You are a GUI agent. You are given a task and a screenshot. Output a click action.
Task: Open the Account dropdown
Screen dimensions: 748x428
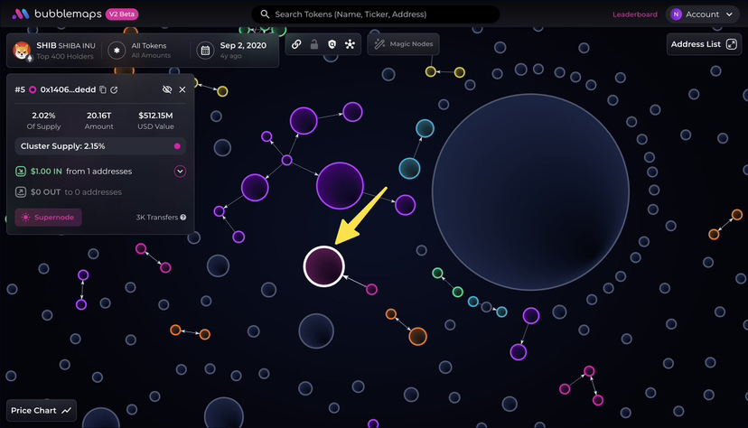[x=702, y=14]
